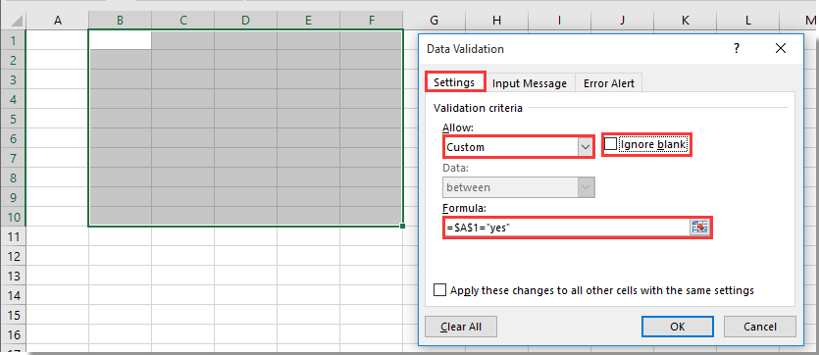The image size is (819, 355).
Task: Uncheck the Ignore blank checkbox
Action: point(611,143)
